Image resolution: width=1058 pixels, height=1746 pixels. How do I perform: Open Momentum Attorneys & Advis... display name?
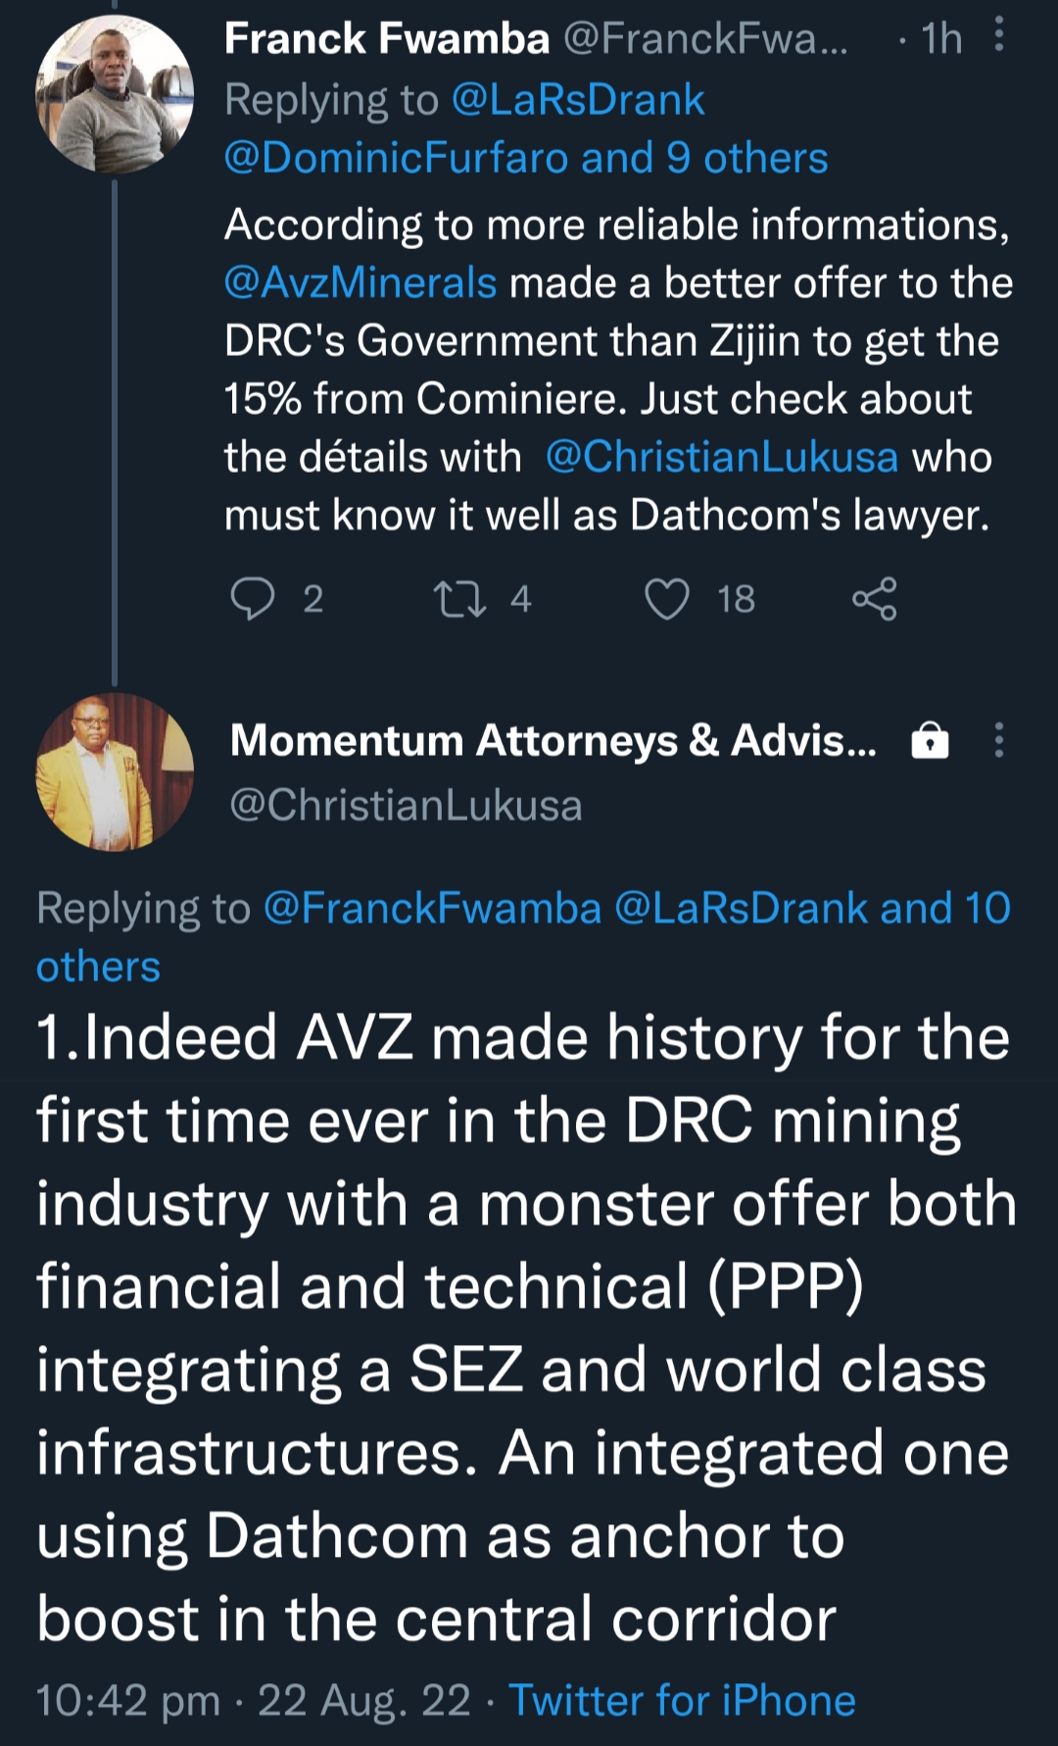(x=553, y=740)
